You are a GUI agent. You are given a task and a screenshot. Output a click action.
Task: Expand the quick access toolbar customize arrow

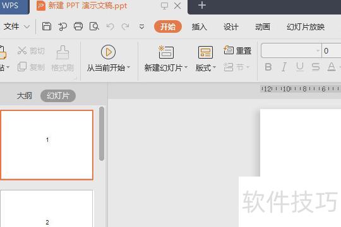pyautogui.click(x=141, y=26)
